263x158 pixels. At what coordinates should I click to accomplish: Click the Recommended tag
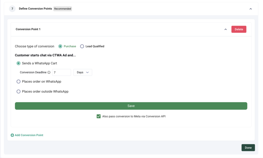pyautogui.click(x=63, y=9)
